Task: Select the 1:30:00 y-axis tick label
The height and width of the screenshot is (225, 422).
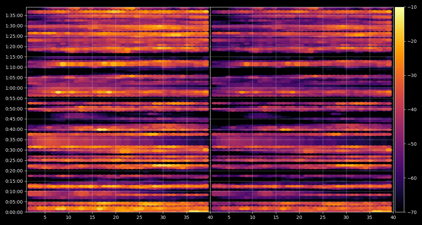Action: click(14, 26)
